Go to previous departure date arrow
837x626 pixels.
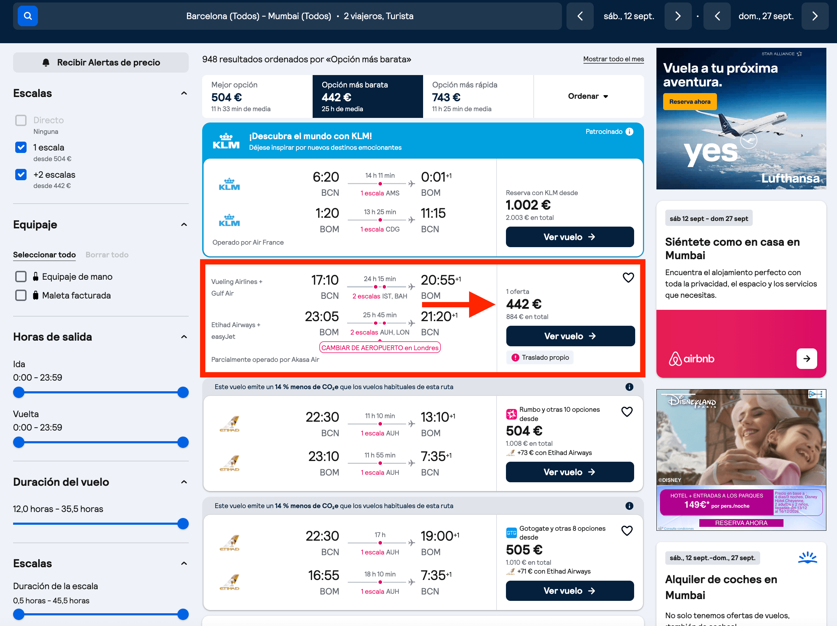coord(580,16)
